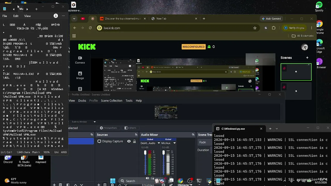331x186 pixels.
Task: Open Notepad's more options ellipsis
Action: pos(63,16)
